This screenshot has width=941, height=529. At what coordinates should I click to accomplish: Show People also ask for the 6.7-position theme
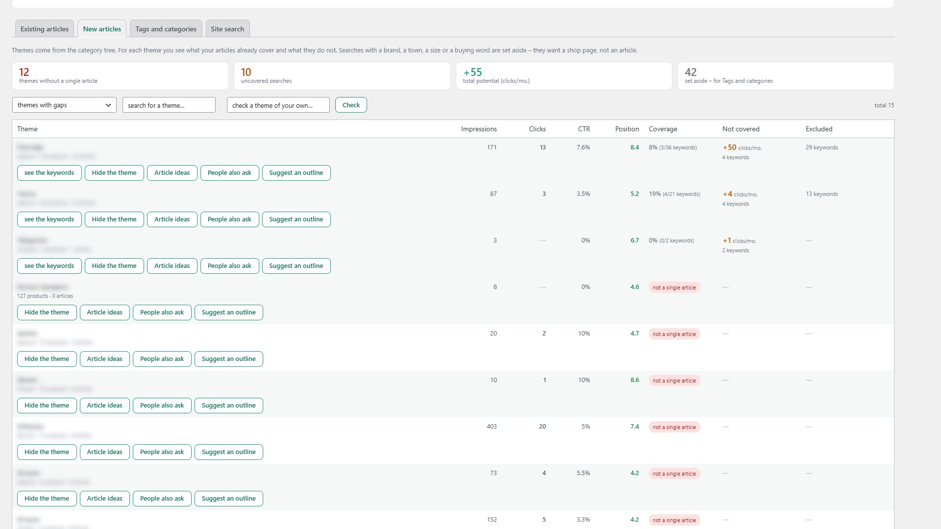pos(229,266)
